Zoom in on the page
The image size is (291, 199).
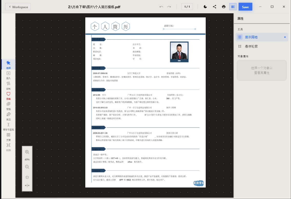tap(27, 152)
